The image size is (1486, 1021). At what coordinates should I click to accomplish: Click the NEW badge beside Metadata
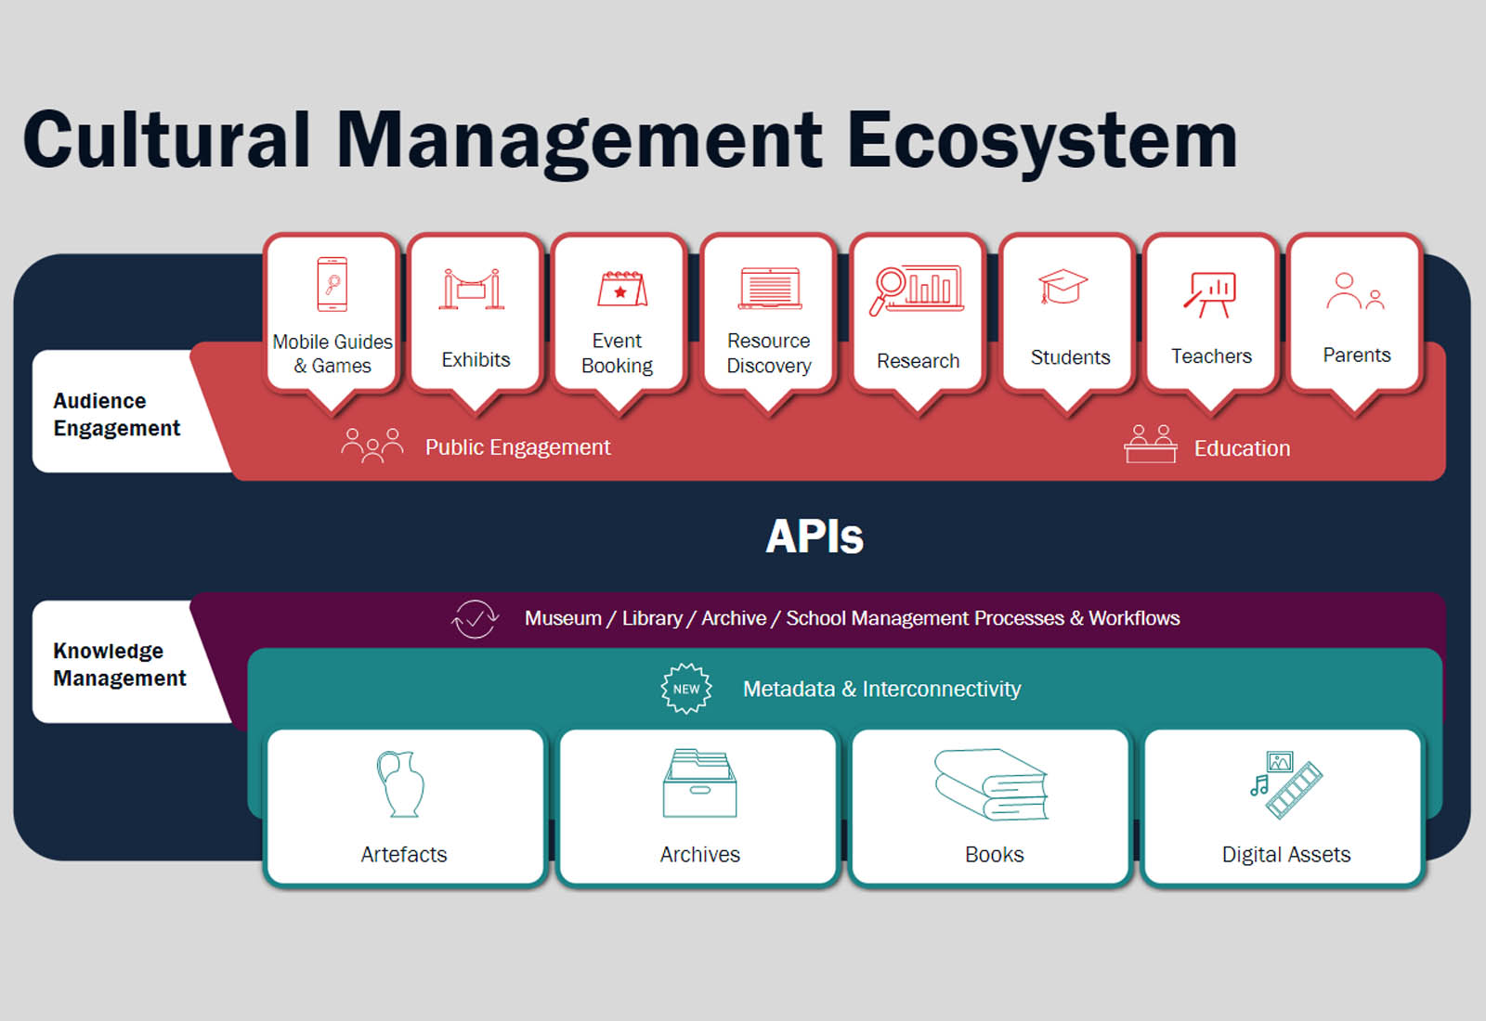(x=686, y=689)
